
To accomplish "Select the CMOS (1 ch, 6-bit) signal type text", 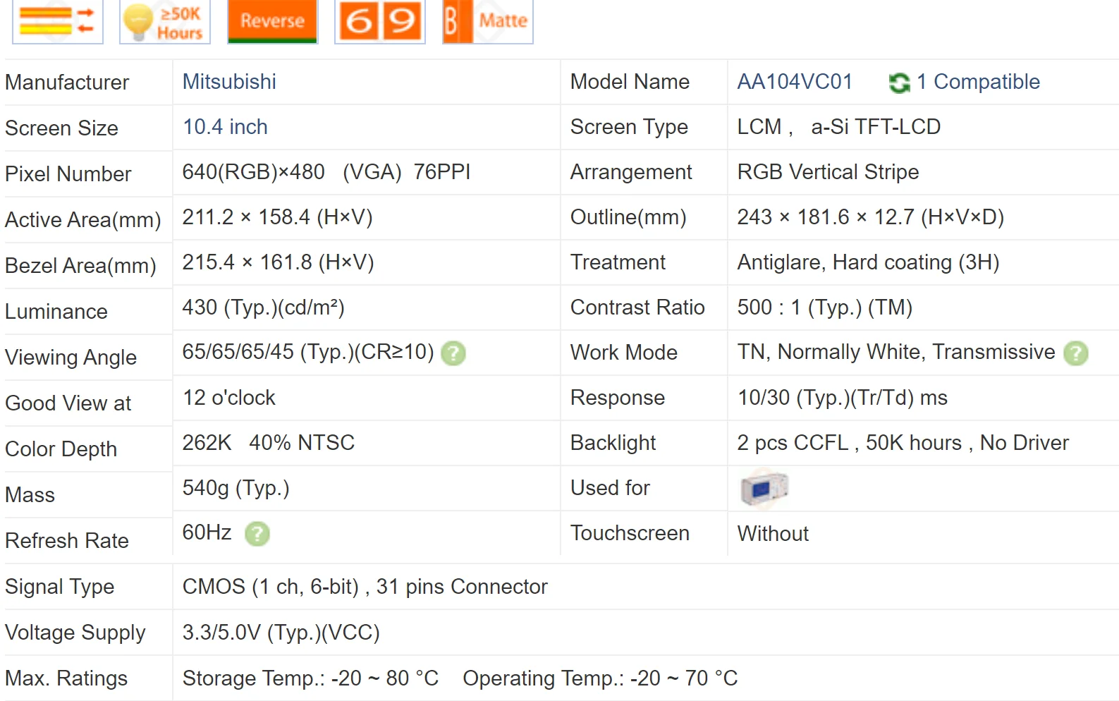I will tap(270, 587).
